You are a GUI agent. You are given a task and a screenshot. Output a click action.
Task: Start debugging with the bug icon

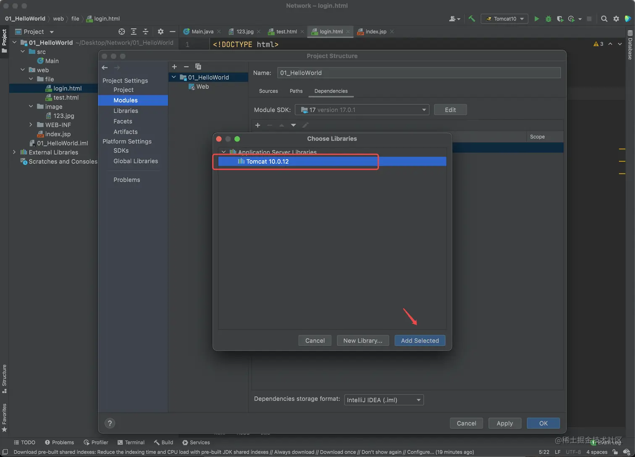pos(548,18)
